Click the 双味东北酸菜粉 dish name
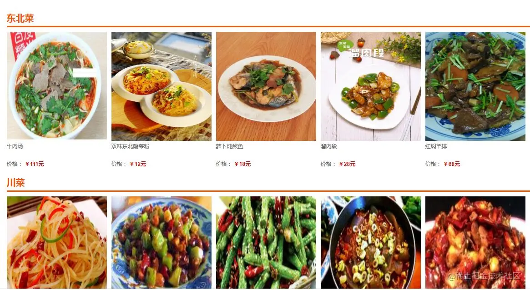 pos(131,146)
